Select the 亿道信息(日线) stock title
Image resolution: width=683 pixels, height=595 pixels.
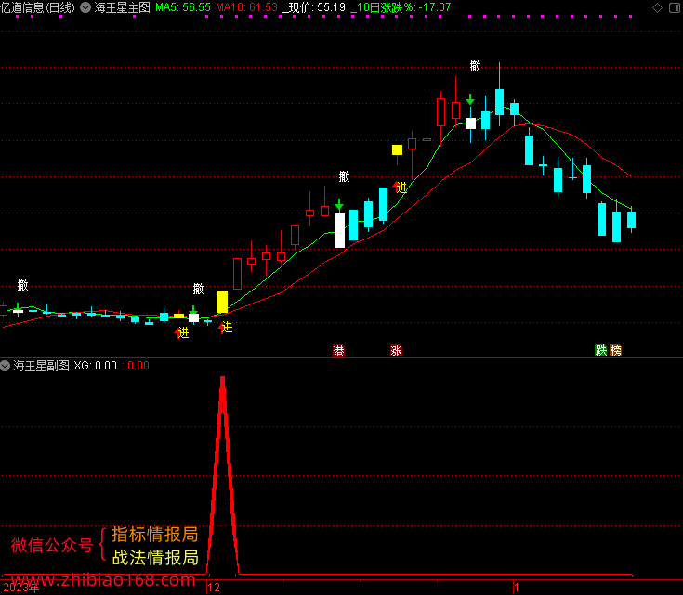(x=37, y=7)
